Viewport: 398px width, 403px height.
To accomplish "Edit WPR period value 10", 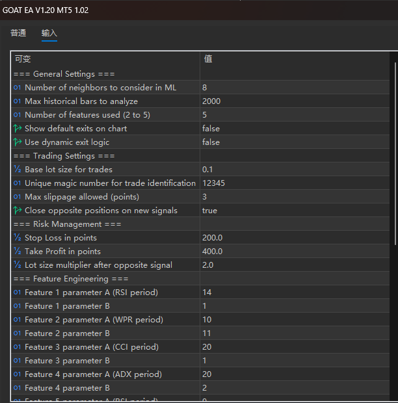I will 295,319.
